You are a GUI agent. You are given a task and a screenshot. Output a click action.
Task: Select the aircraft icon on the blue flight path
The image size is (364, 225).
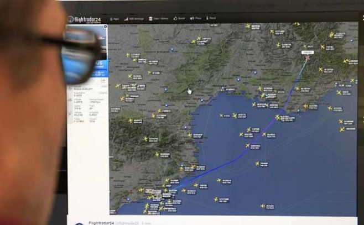click(x=278, y=117)
